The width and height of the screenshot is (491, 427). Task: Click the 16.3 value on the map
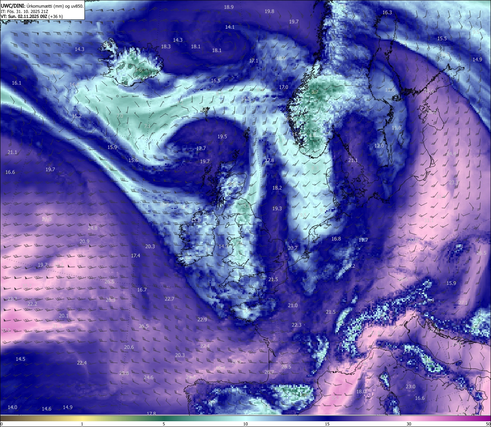point(387,13)
